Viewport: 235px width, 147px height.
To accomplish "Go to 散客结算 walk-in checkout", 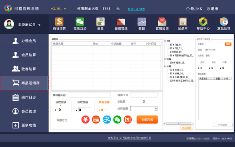I will pos(24,69).
